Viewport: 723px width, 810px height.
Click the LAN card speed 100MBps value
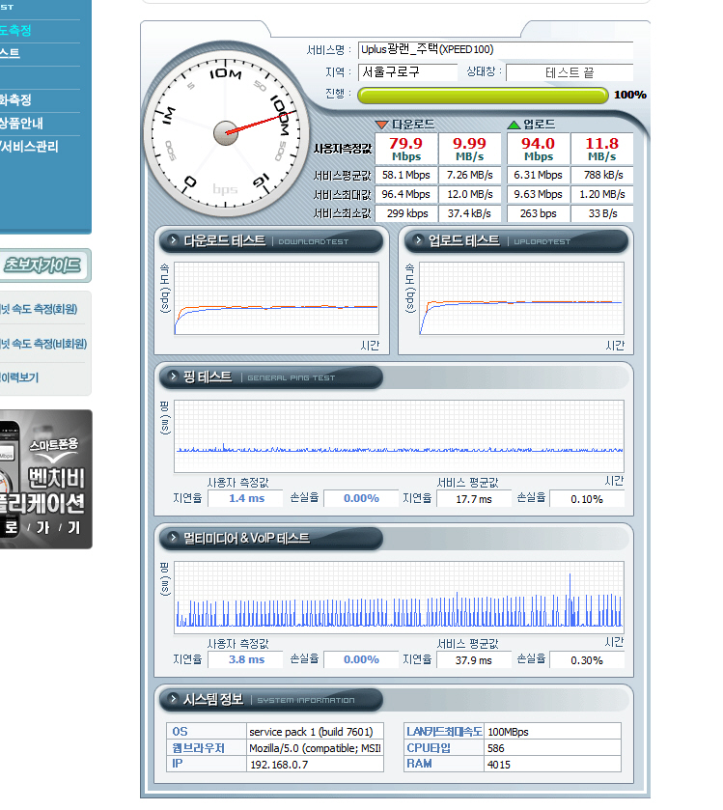coord(552,732)
